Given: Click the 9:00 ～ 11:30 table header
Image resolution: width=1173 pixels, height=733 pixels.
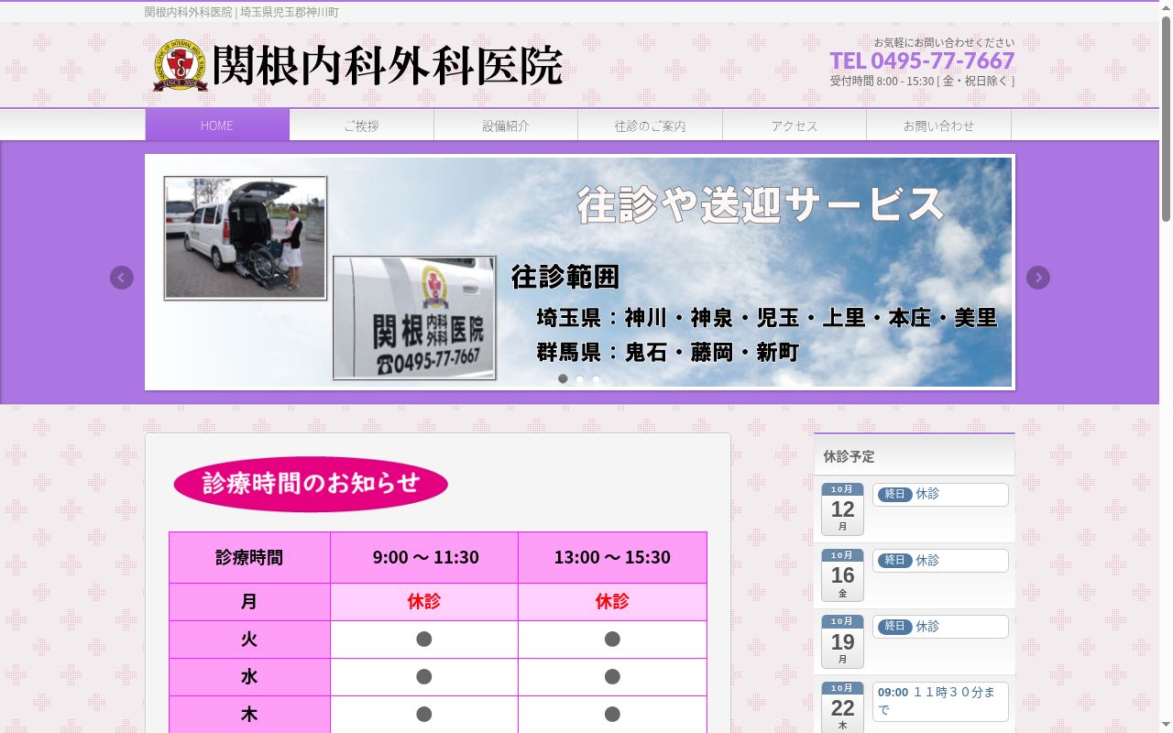Looking at the screenshot, I should coord(424,557).
